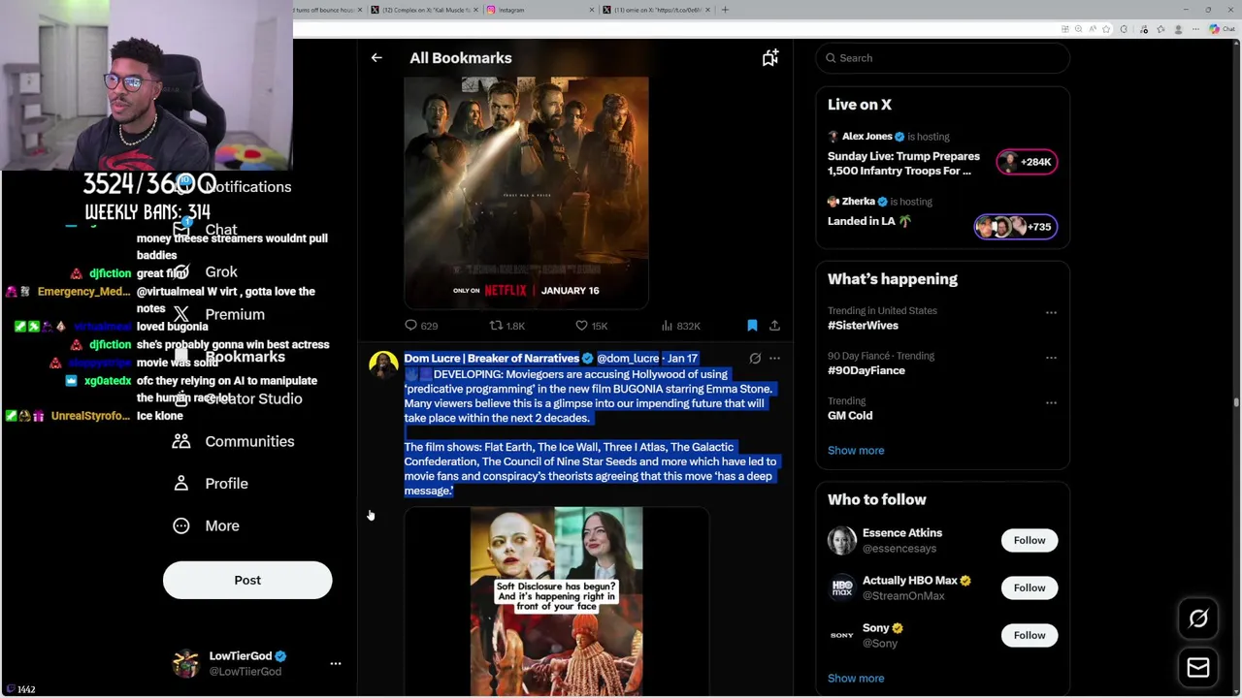Click the Communities people icon
This screenshot has height=698, width=1242.
pyautogui.click(x=181, y=441)
